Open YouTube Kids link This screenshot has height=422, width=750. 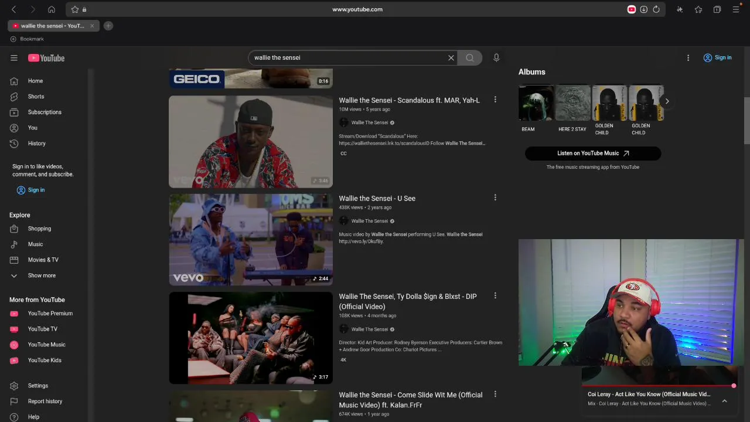[x=46, y=360]
